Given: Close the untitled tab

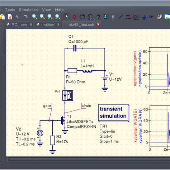Looking at the screenshot, I should coord(58,24).
